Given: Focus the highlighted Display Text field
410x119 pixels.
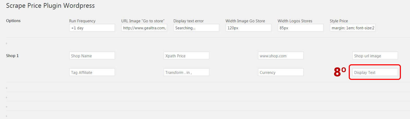Looking at the screenshot, I should pos(375,72).
